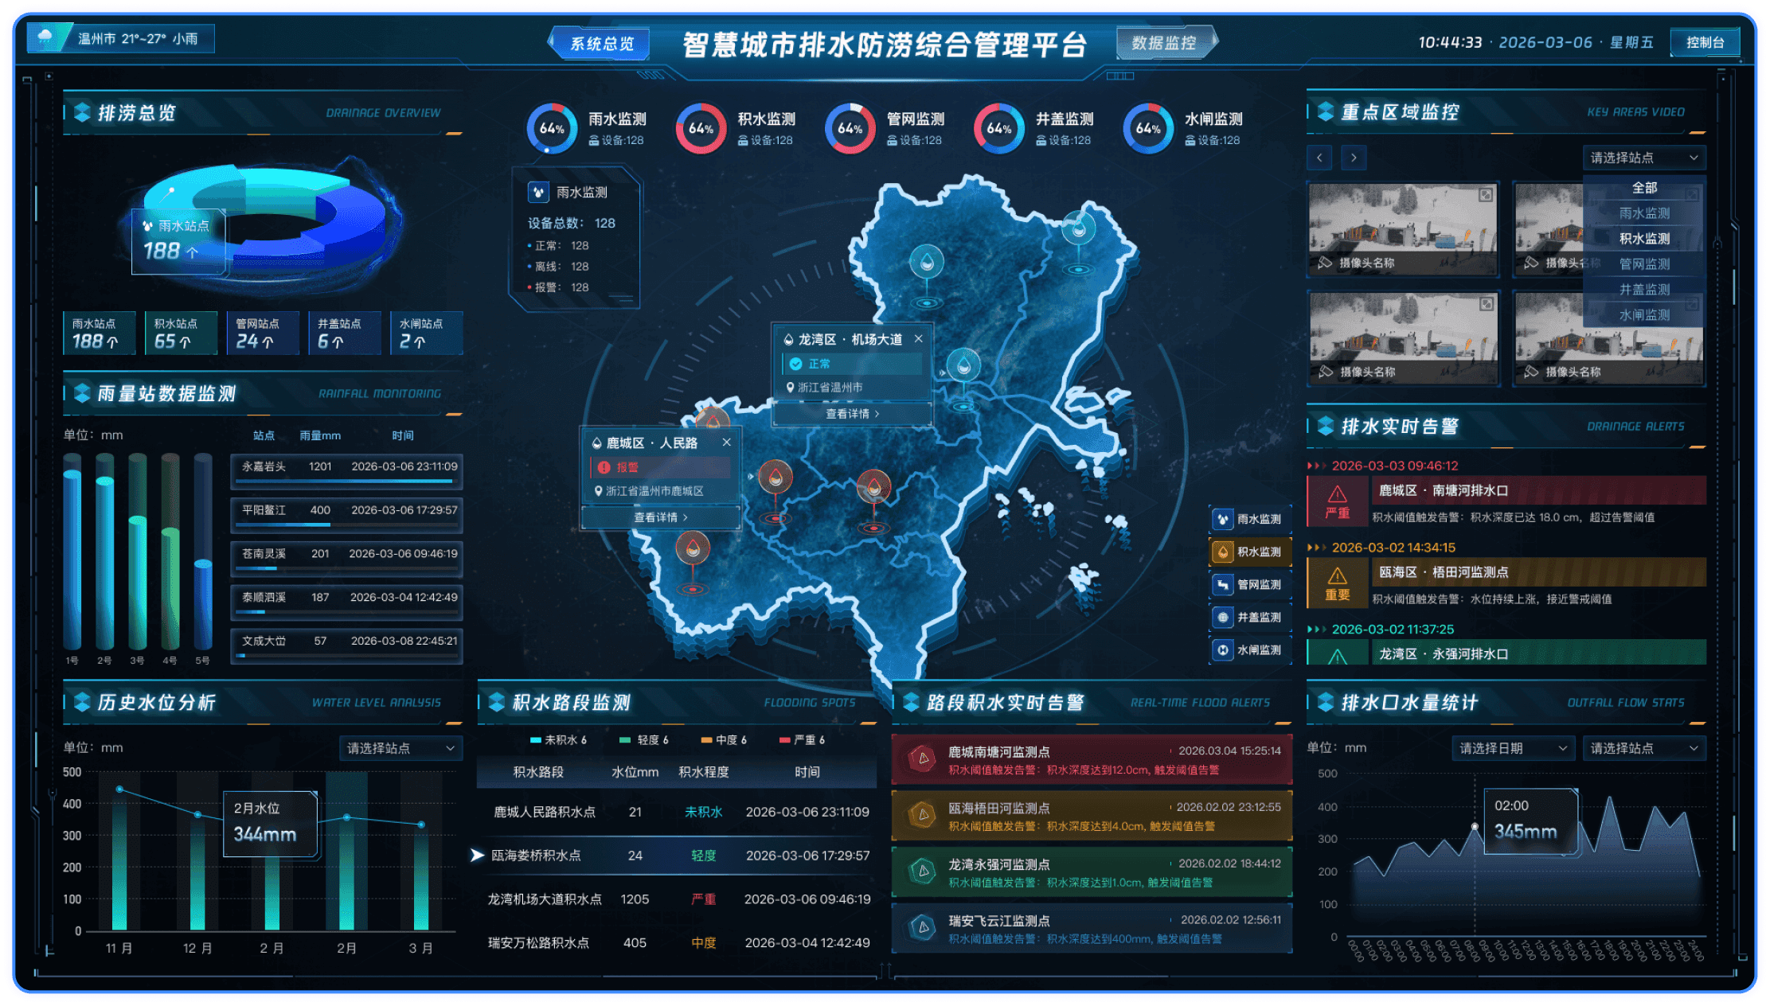Switch to 系统总览 tab
Viewport: 1770px width, 1006px height.
(602, 43)
